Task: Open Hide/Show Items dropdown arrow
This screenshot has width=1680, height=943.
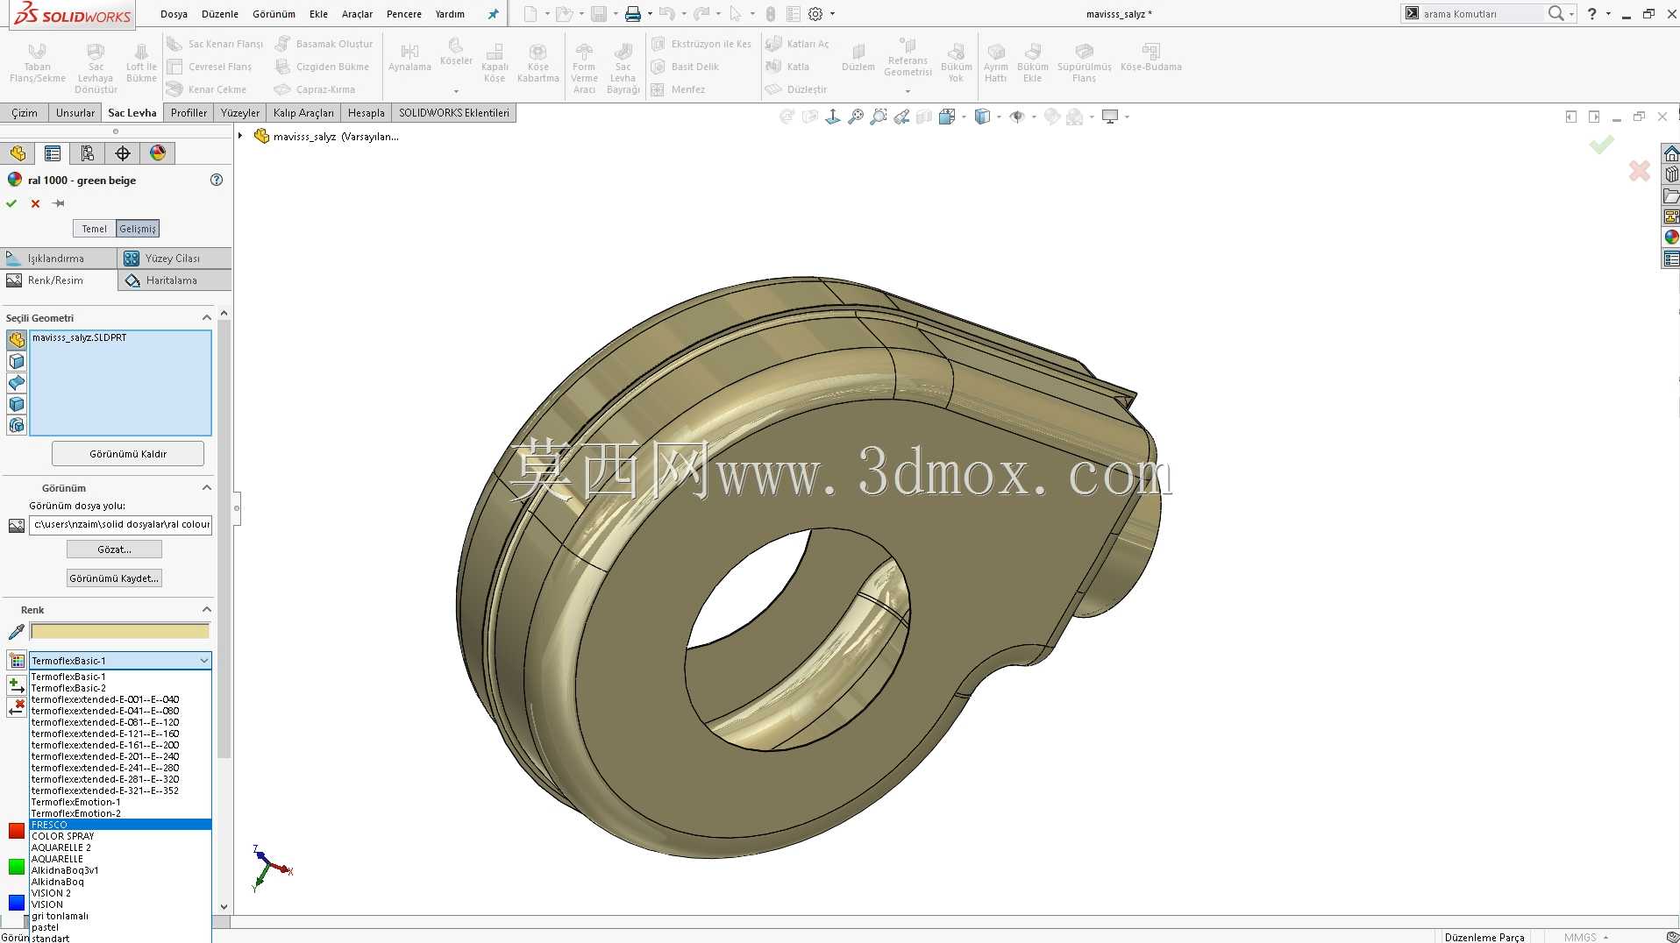Action: point(1034,117)
